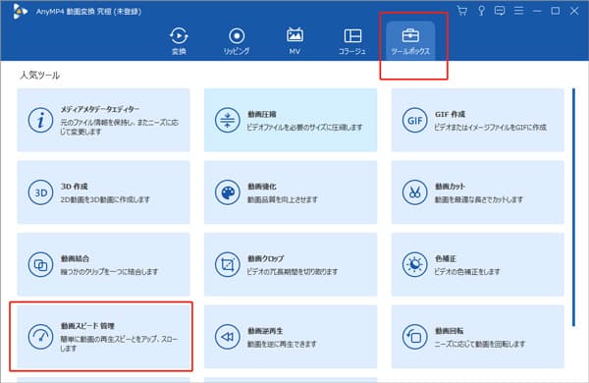Viewport: 589px width, 383px height.
Task: Open the 色補正 tool card
Action: pos(478,264)
